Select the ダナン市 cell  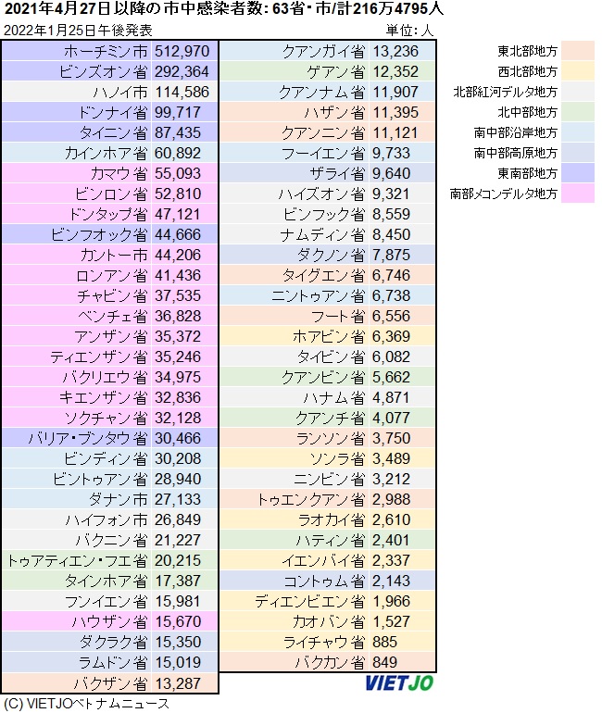pyautogui.click(x=76, y=500)
